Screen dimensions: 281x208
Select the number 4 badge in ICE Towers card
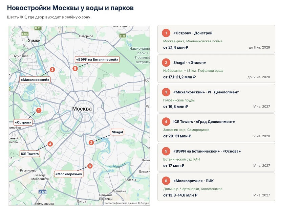click(x=166, y=121)
